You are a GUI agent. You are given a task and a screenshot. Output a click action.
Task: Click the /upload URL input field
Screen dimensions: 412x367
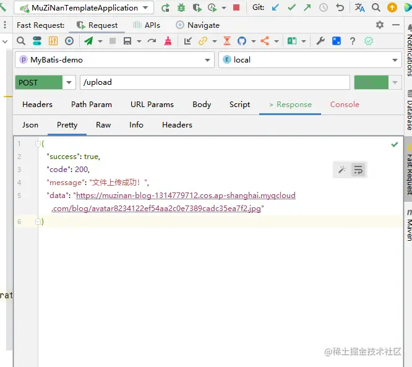tap(215, 82)
